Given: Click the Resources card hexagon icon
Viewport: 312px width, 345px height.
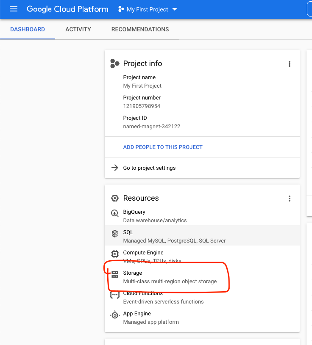Looking at the screenshot, I should pyautogui.click(x=114, y=198).
